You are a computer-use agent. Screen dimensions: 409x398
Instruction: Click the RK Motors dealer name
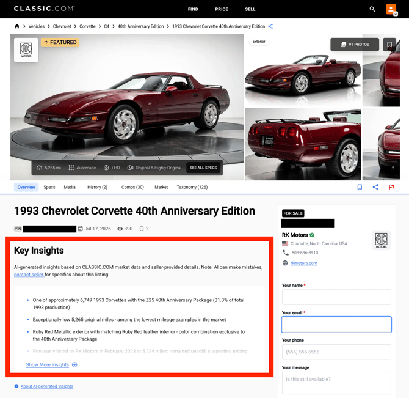(295, 235)
